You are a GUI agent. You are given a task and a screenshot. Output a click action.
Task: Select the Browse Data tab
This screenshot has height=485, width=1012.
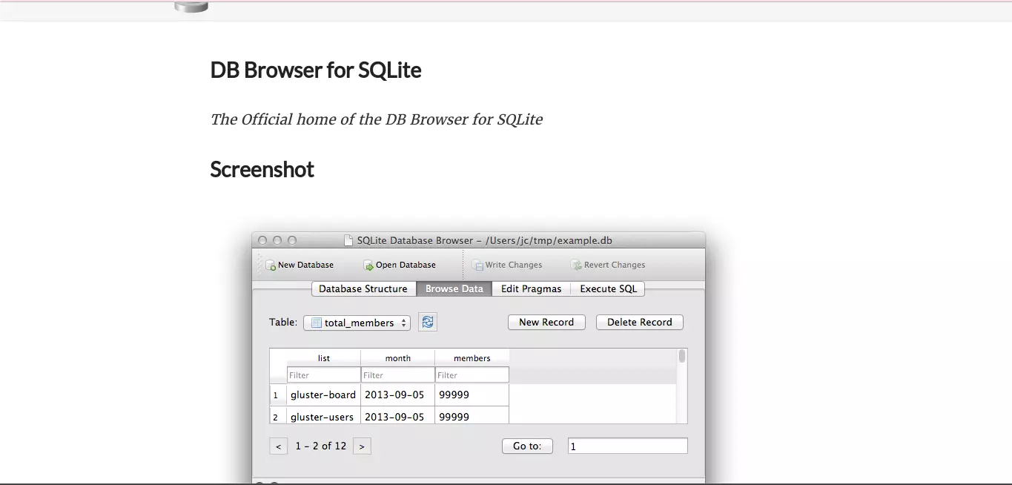pos(454,289)
